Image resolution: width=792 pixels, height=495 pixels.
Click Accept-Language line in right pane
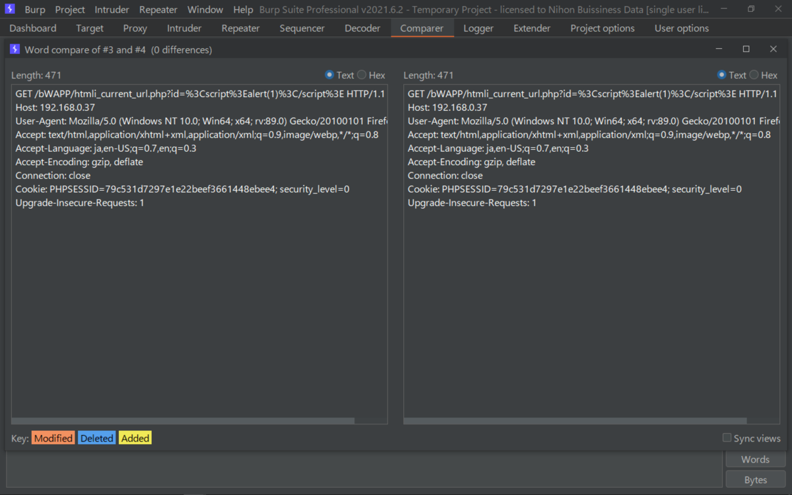pyautogui.click(x=498, y=148)
